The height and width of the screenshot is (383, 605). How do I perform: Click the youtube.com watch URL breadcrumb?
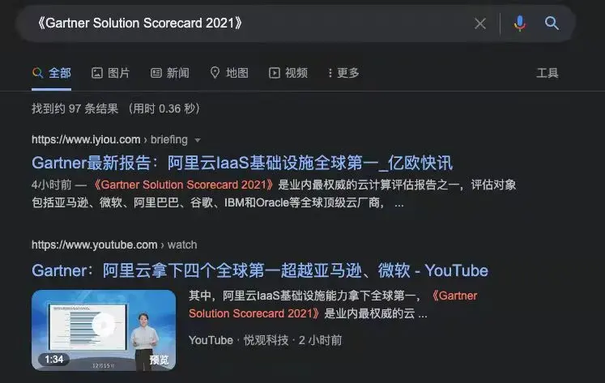click(x=114, y=245)
